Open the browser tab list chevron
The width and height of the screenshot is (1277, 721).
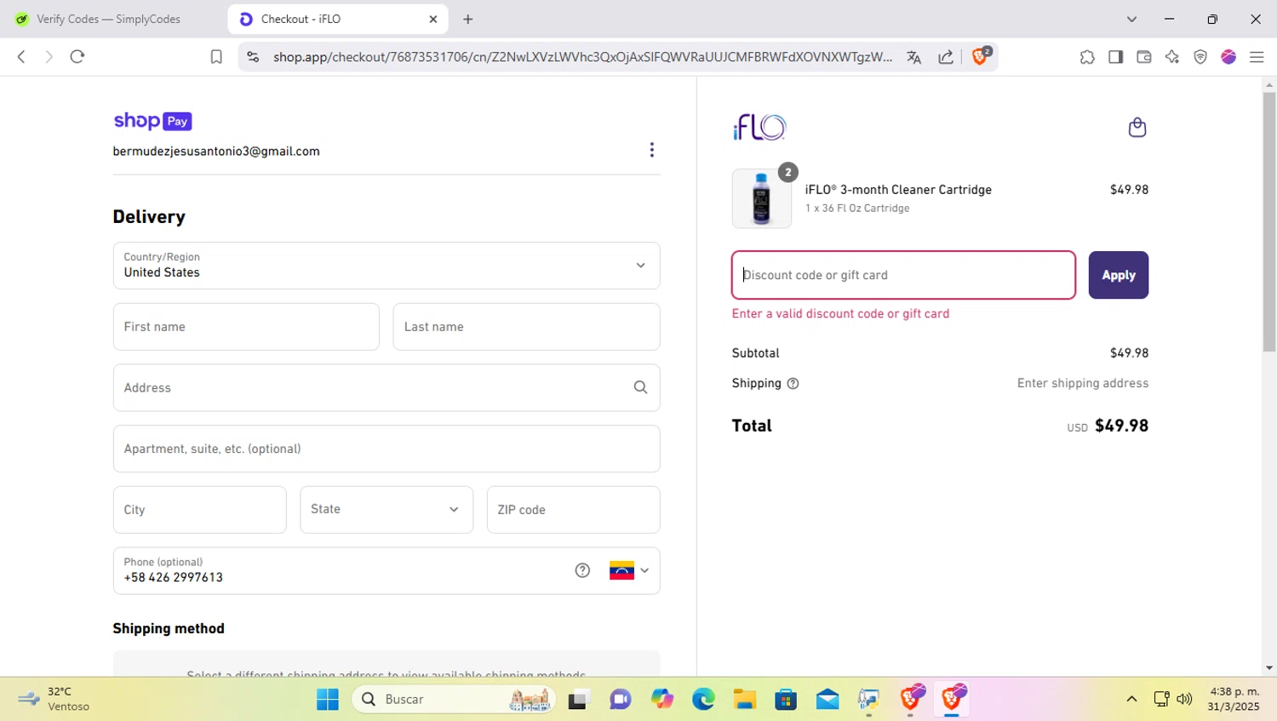pyautogui.click(x=1131, y=19)
